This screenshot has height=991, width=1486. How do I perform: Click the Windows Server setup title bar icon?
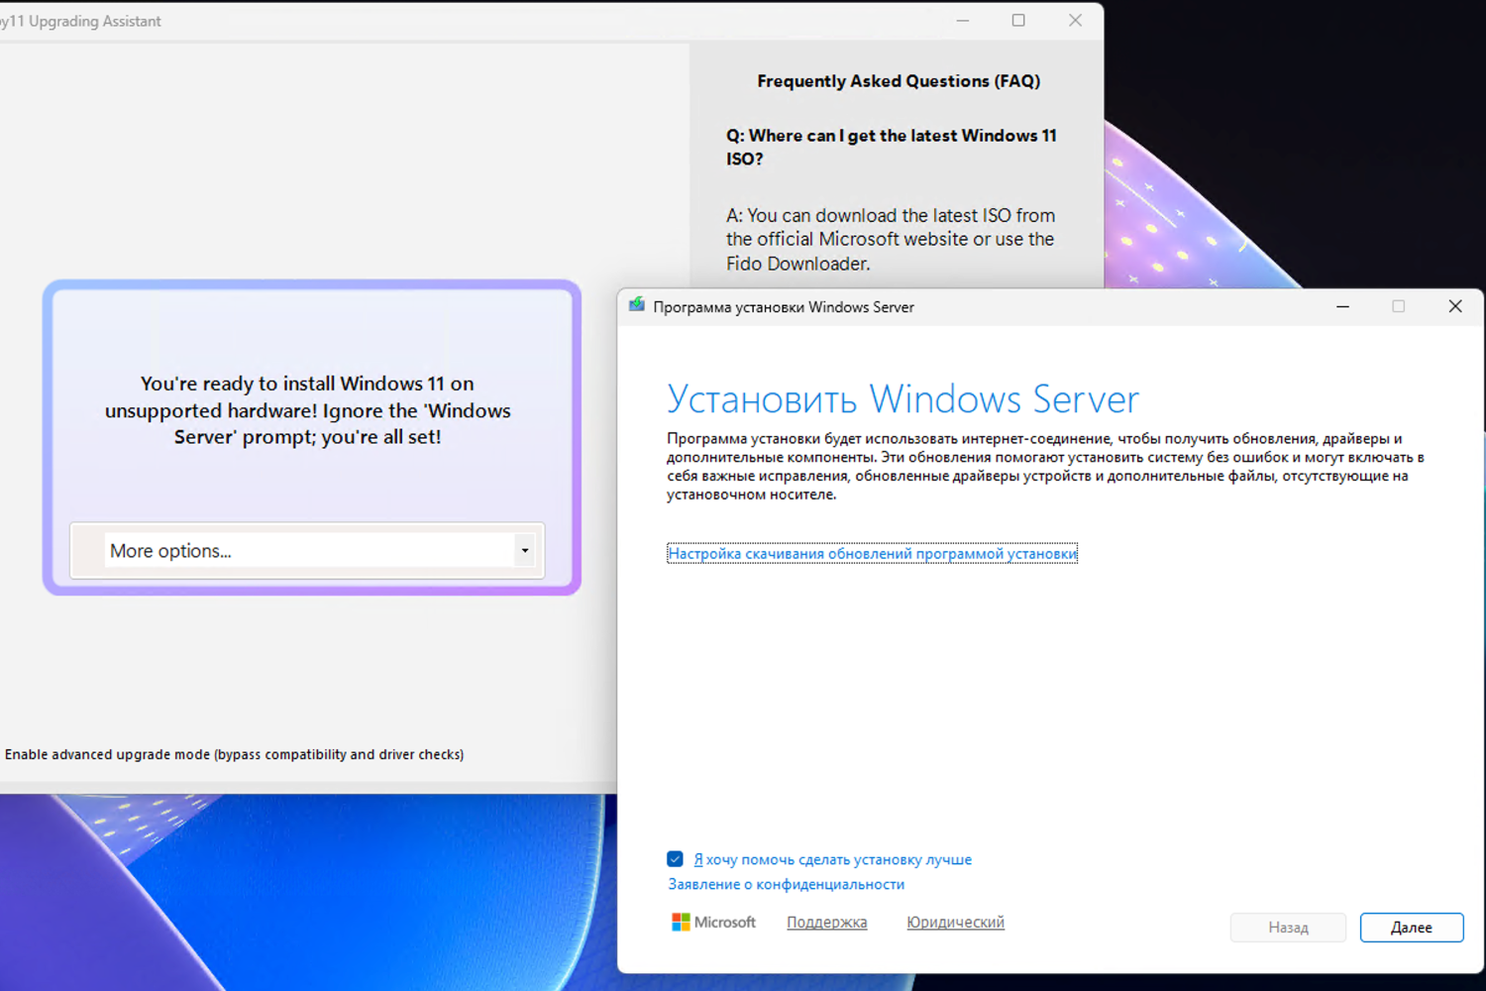click(x=636, y=305)
